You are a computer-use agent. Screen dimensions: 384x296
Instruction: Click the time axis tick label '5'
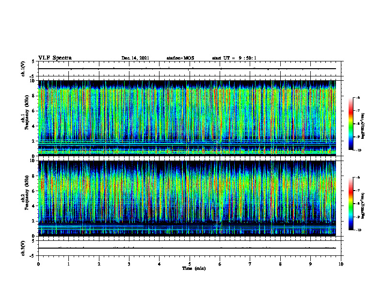click(x=190, y=264)
